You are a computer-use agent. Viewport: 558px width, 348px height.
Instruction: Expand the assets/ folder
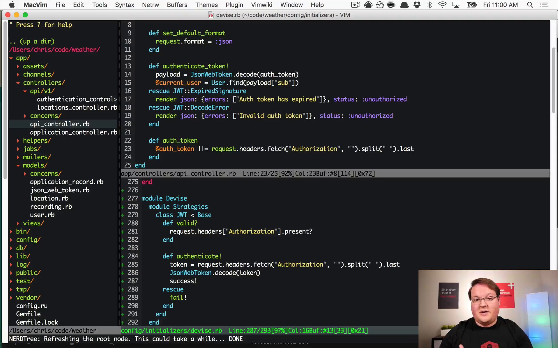point(18,66)
